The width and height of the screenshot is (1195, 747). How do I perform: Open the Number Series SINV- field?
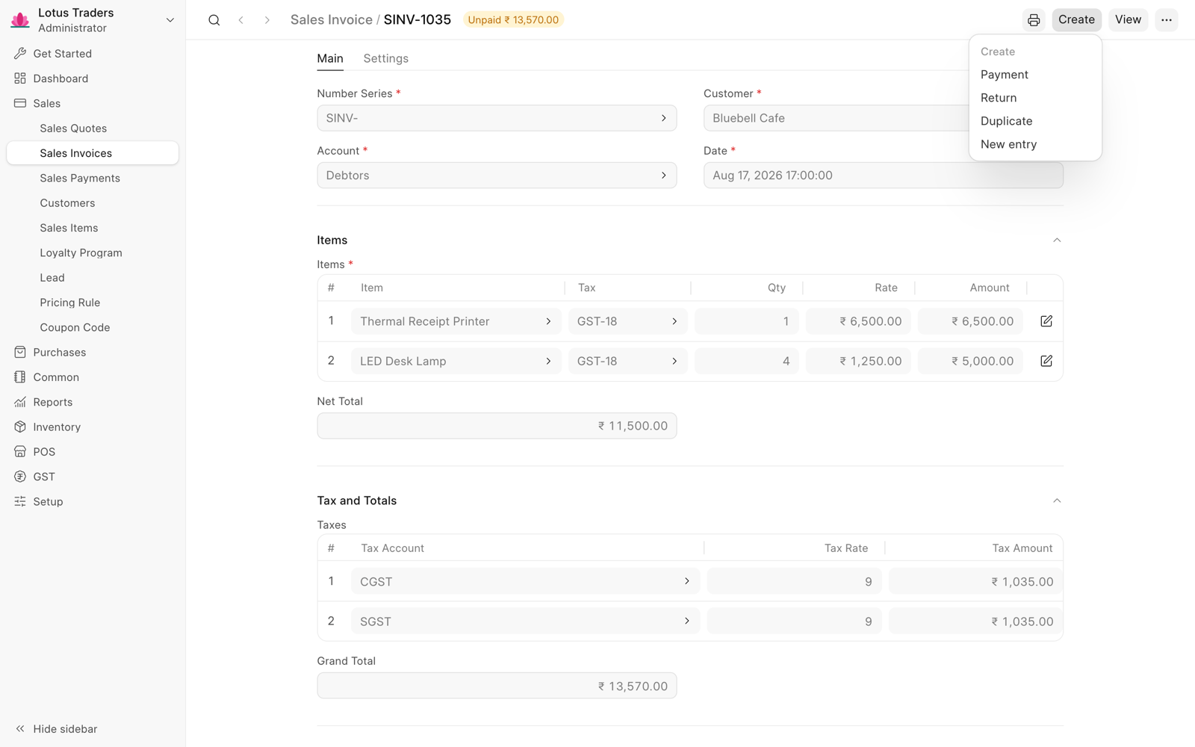pyautogui.click(x=497, y=118)
